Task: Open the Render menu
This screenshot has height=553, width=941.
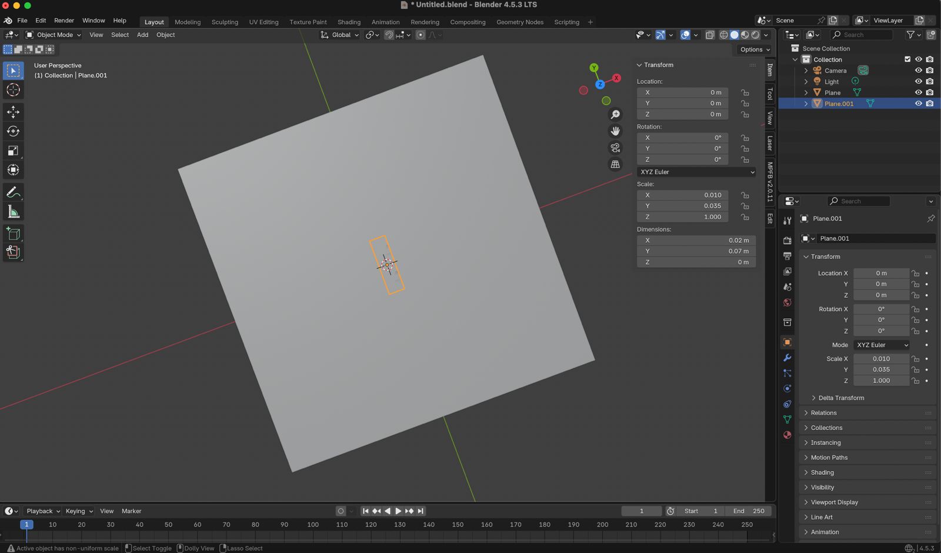Action: (64, 20)
